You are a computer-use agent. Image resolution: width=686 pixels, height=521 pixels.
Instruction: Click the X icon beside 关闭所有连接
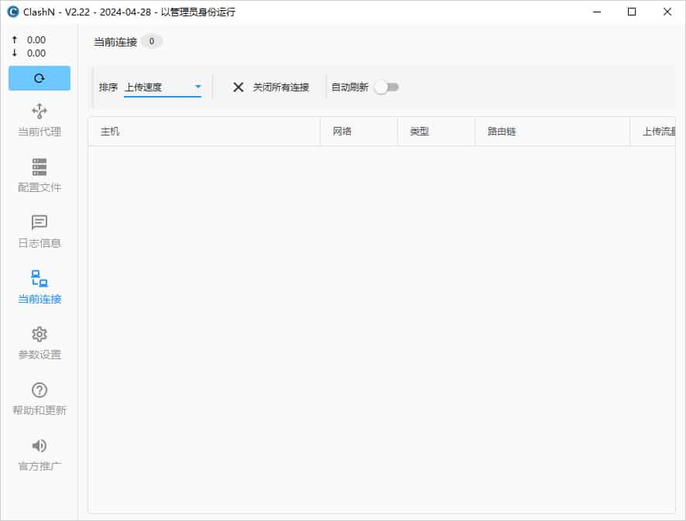pos(238,87)
